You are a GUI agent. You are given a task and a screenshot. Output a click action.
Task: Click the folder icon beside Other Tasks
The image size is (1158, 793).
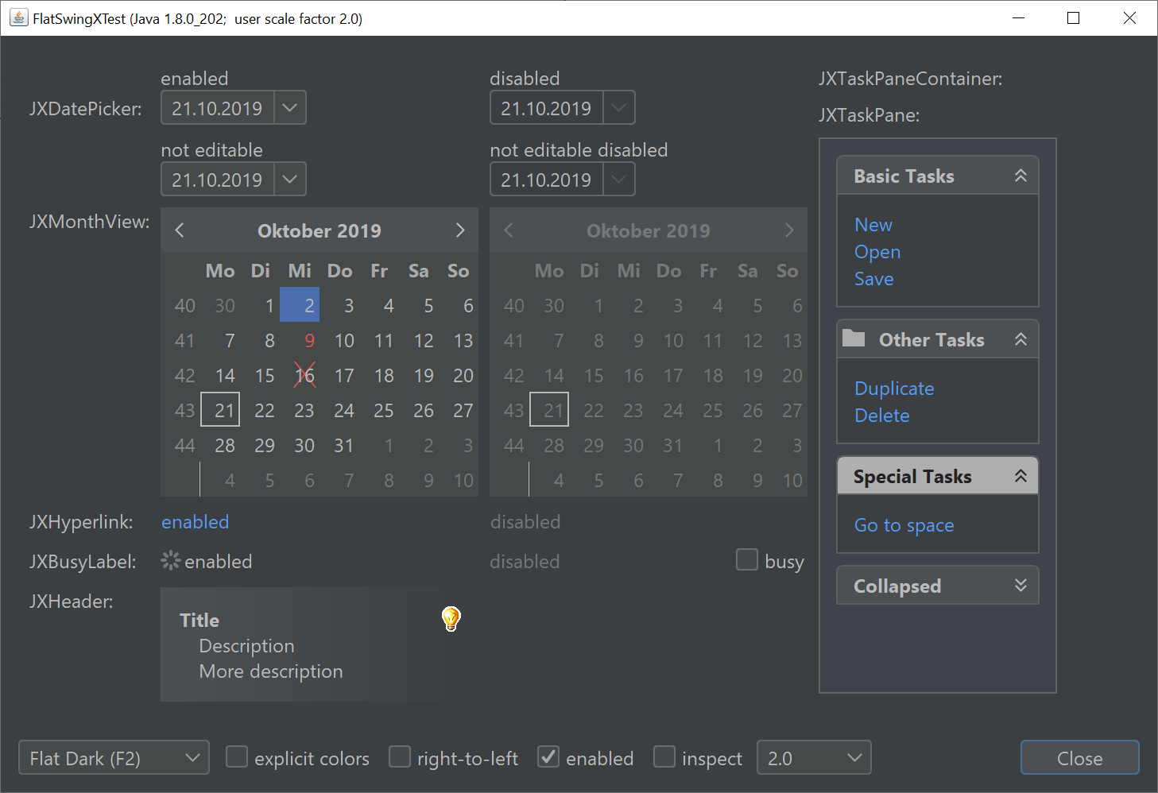point(854,338)
